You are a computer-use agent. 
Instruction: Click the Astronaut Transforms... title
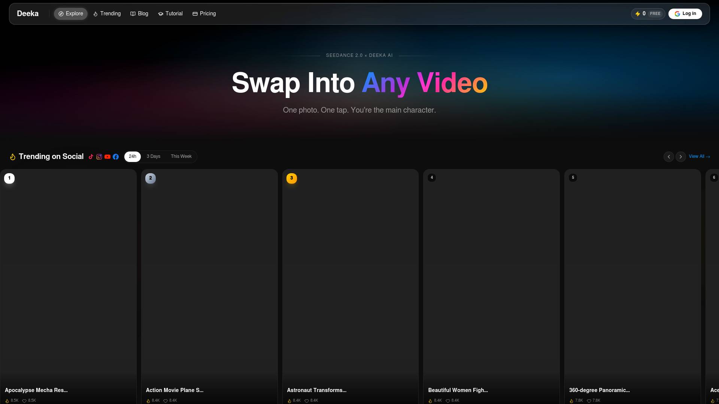[317, 390]
